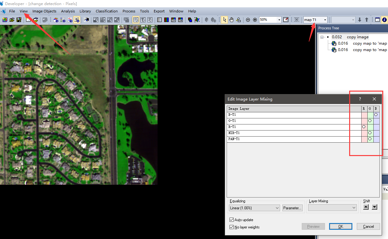Viewport: 388px width, 239px height.
Task: Collapse the copy image process tree node
Action: (322, 37)
